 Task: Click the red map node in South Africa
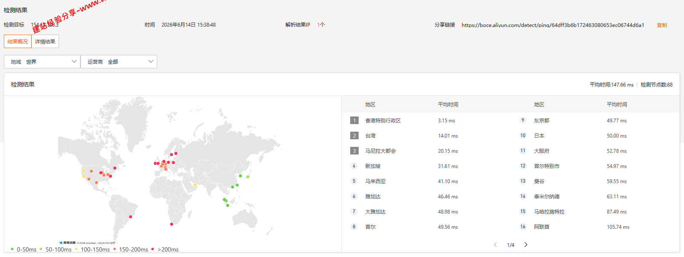tap(172, 224)
